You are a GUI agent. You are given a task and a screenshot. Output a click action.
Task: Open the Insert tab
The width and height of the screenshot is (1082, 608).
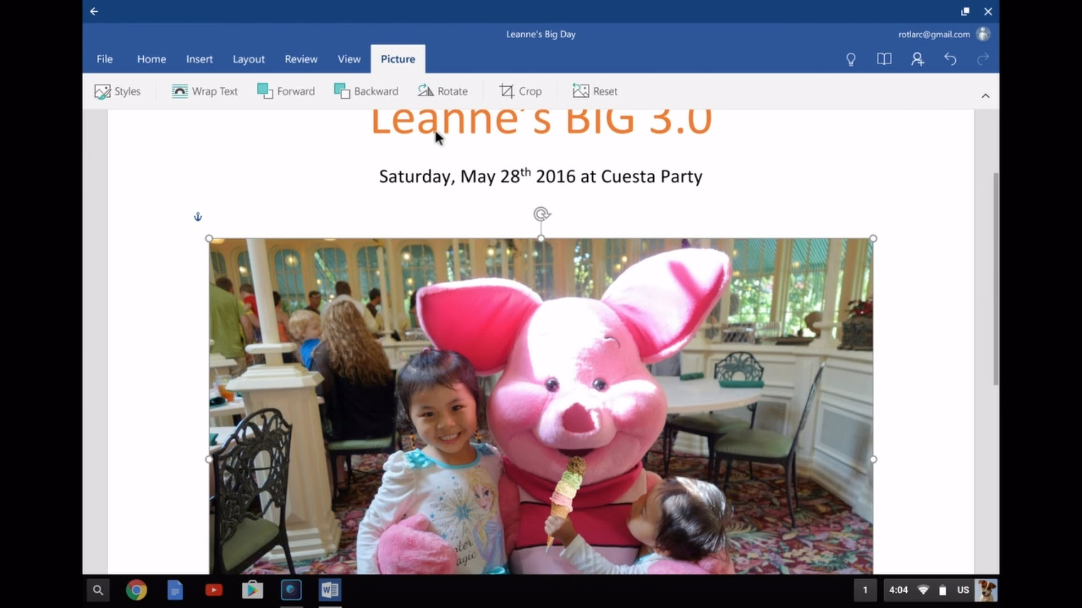coord(199,59)
